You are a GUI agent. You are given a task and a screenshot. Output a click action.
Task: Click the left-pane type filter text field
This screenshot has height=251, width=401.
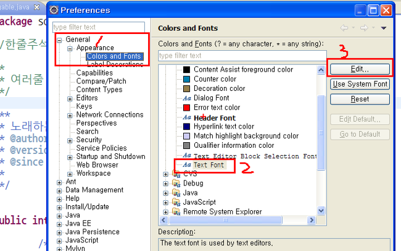[99, 27]
